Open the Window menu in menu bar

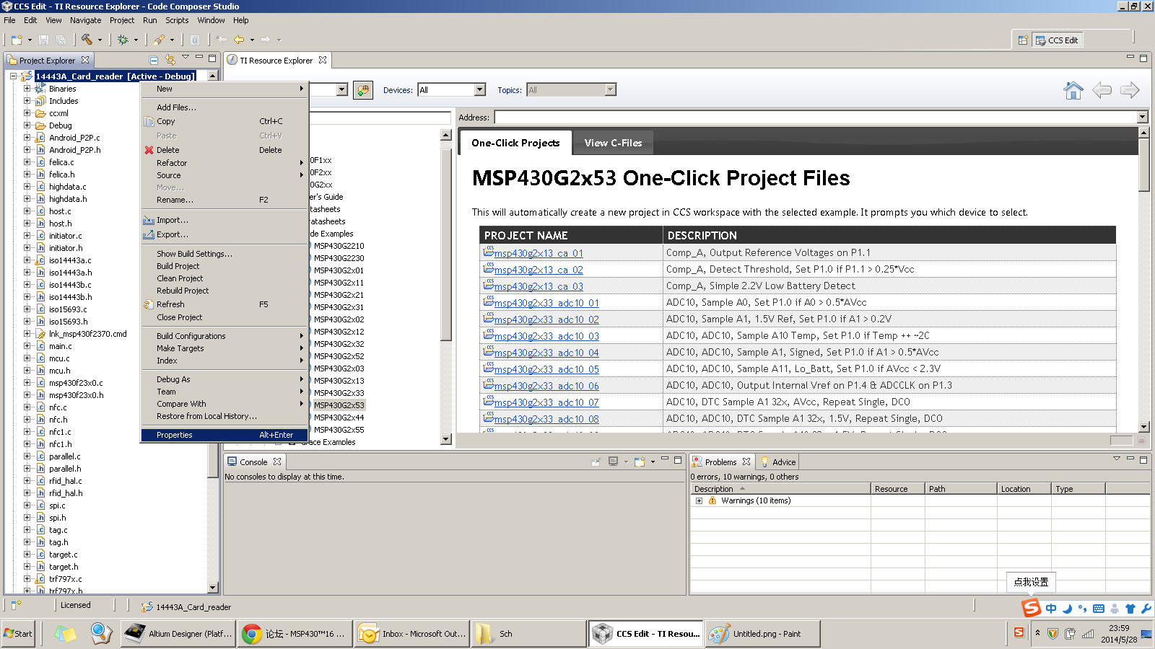(x=211, y=20)
